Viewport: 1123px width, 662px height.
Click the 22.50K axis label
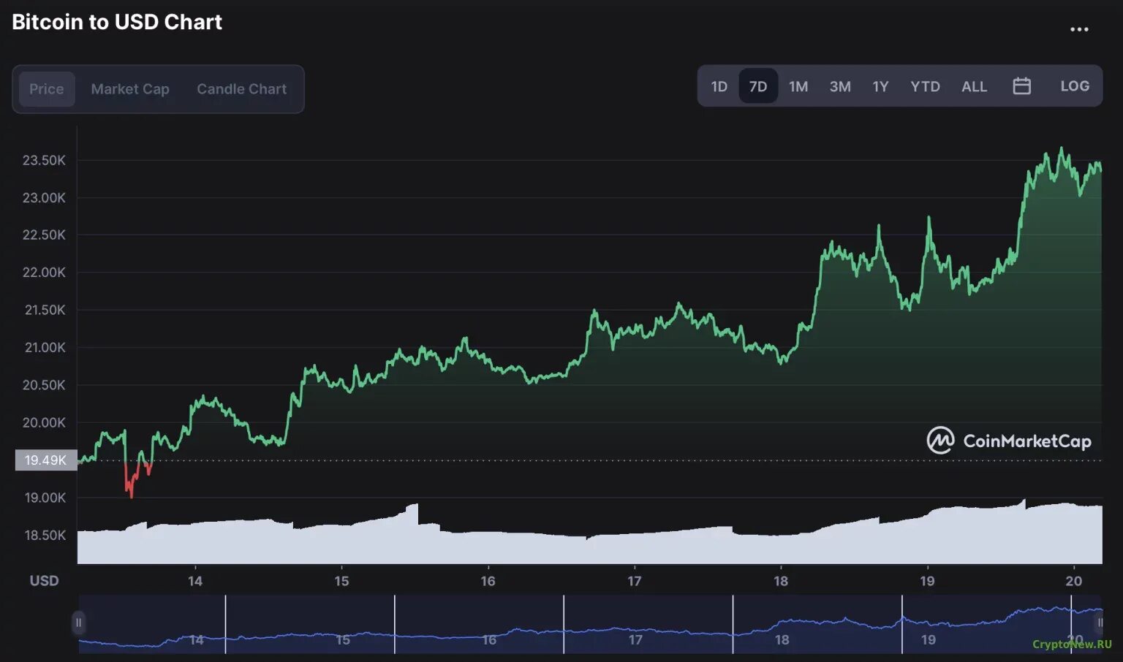(x=44, y=235)
